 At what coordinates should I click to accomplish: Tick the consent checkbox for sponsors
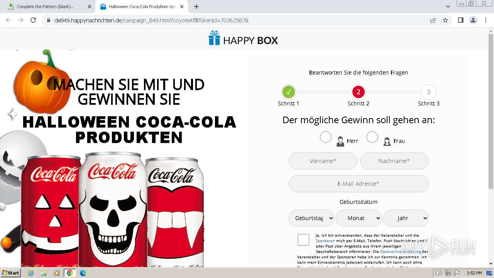point(303,240)
